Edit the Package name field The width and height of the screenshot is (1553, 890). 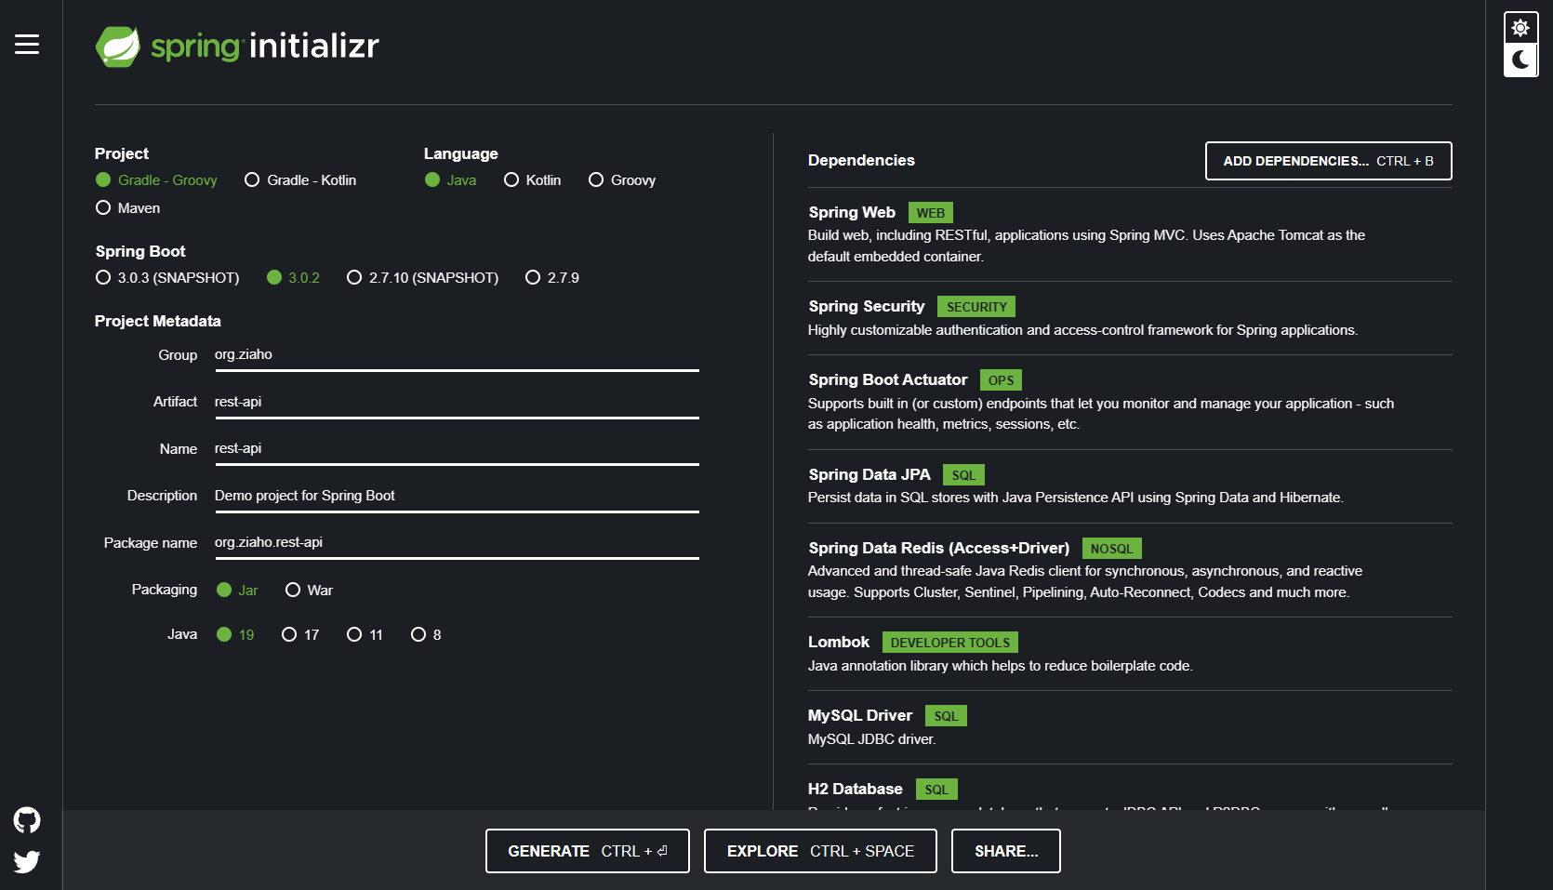[x=457, y=543]
